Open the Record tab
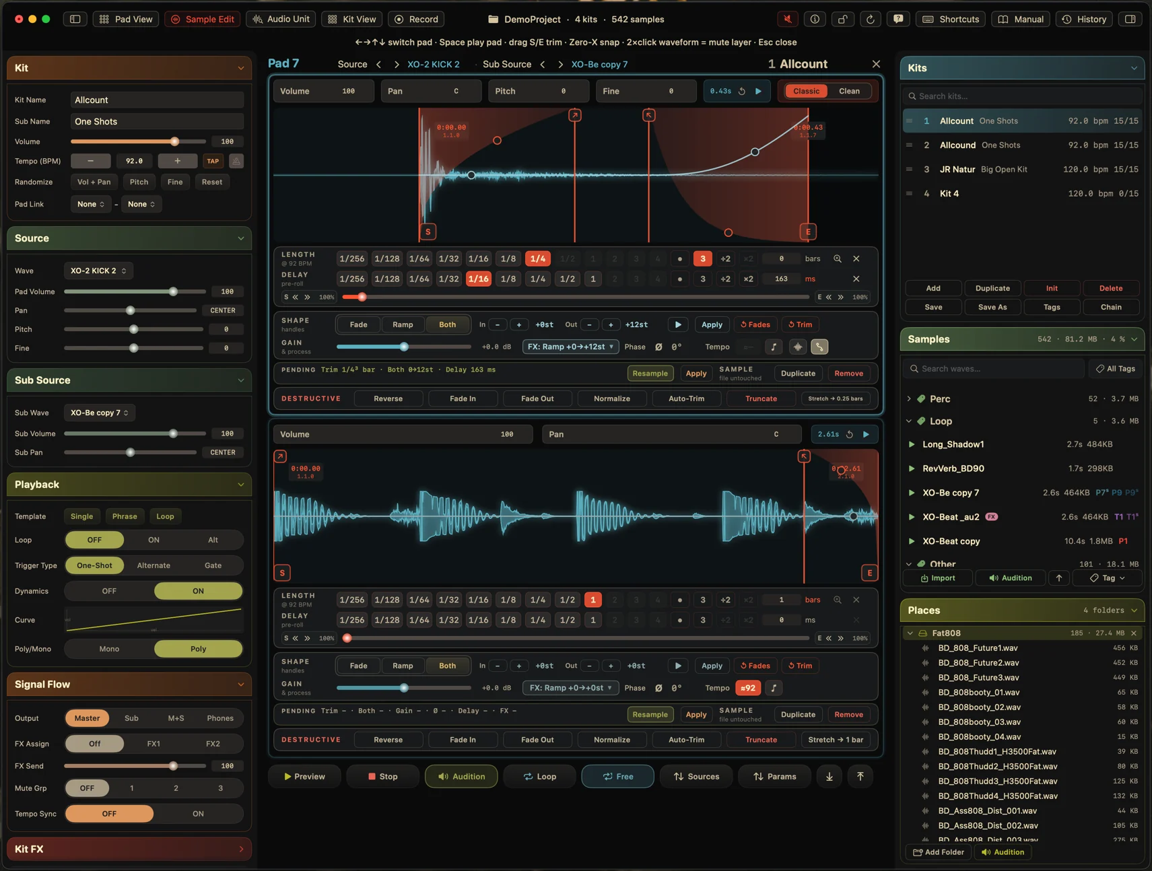 pyautogui.click(x=416, y=20)
